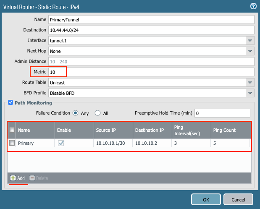Click the Preemptive Hold Time field

coord(222,113)
